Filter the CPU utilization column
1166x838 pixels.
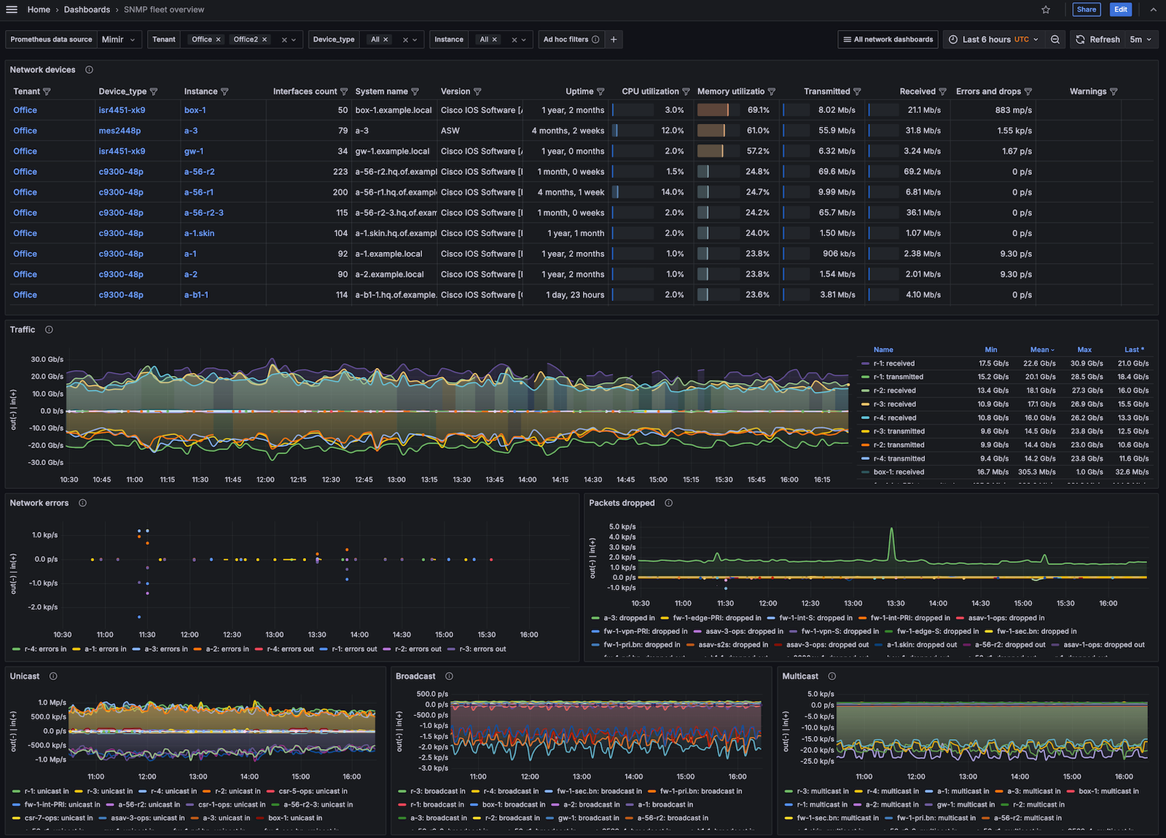point(686,92)
